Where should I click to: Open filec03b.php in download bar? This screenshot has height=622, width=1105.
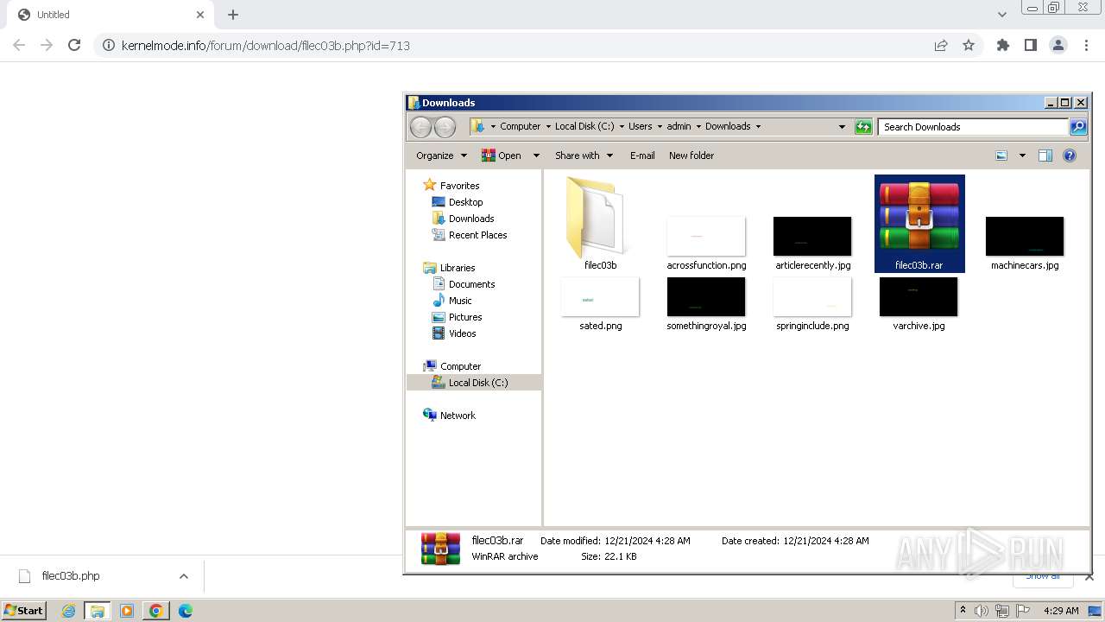pyautogui.click(x=71, y=576)
